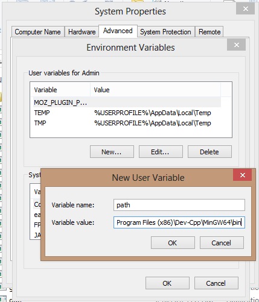
Task: Click the Variable value input field
Action: coord(179,222)
